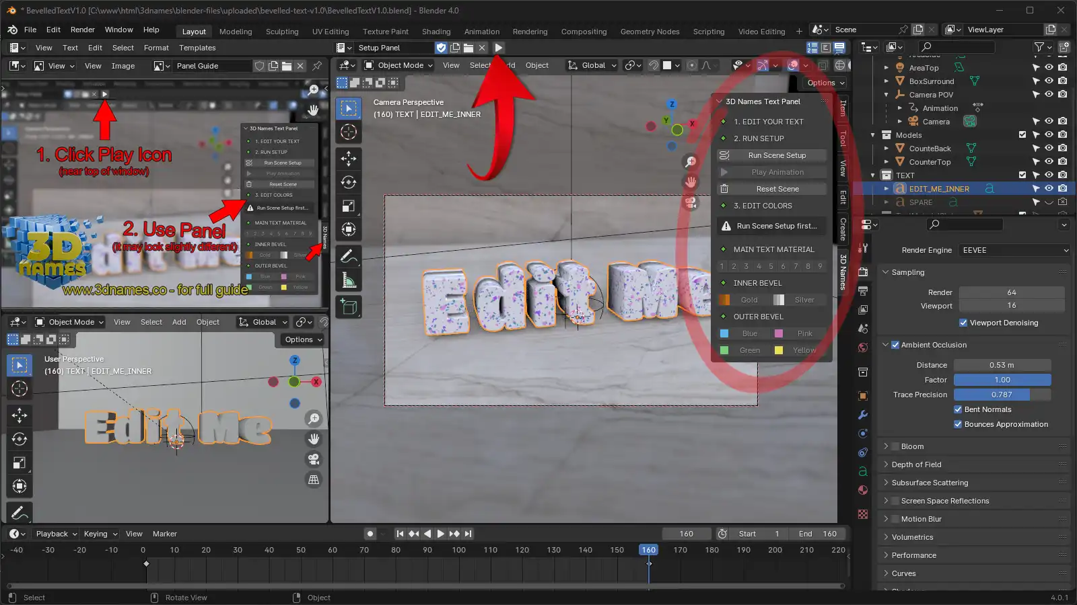Screen dimensions: 1077x605
Task: Click the zoom magnifier in camera viewport
Action: point(690,162)
